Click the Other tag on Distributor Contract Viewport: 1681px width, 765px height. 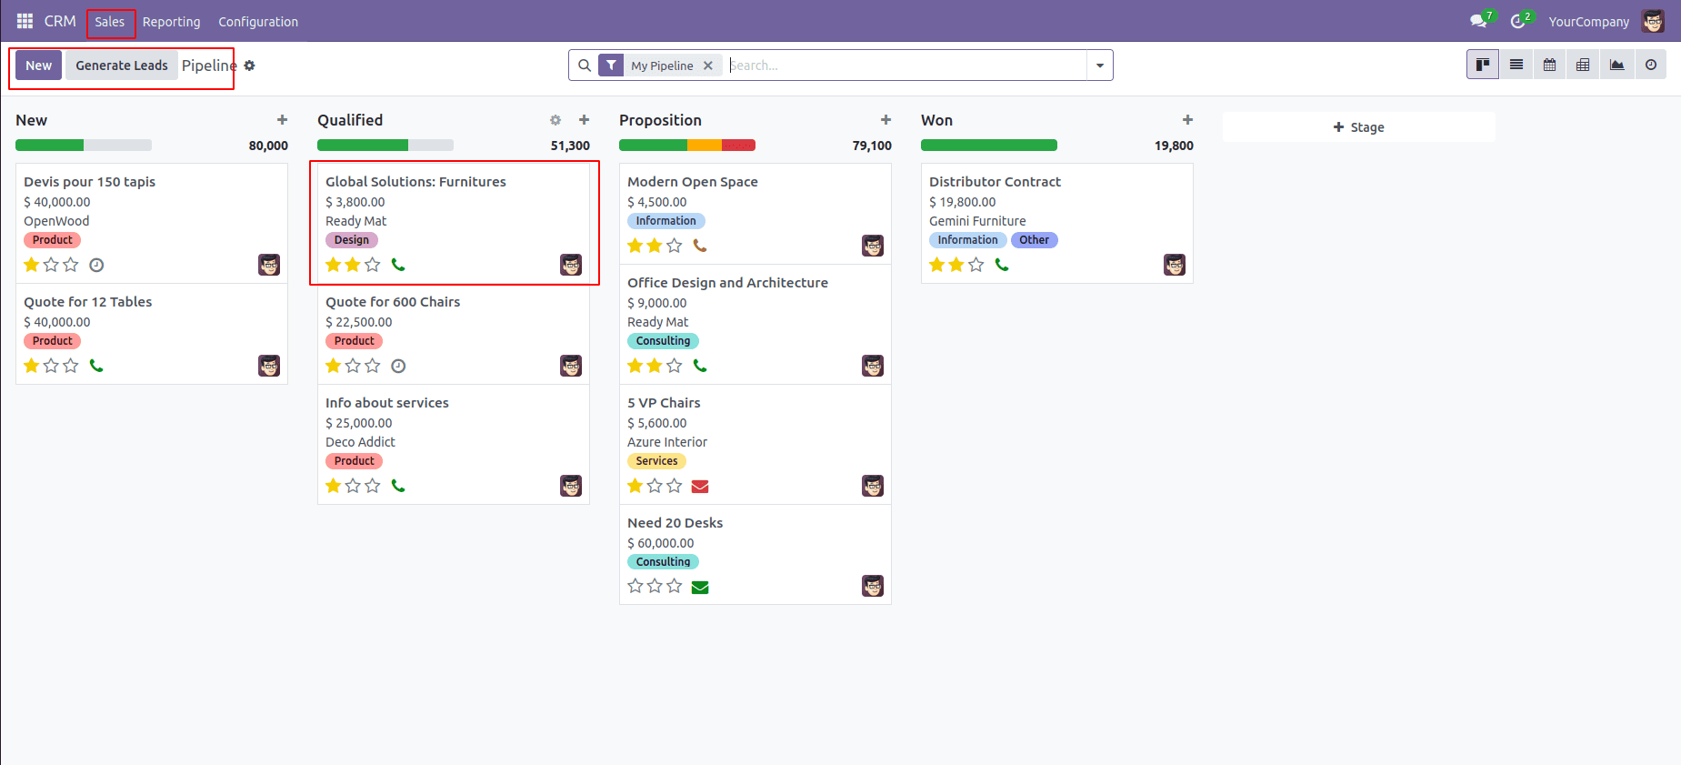(1035, 240)
